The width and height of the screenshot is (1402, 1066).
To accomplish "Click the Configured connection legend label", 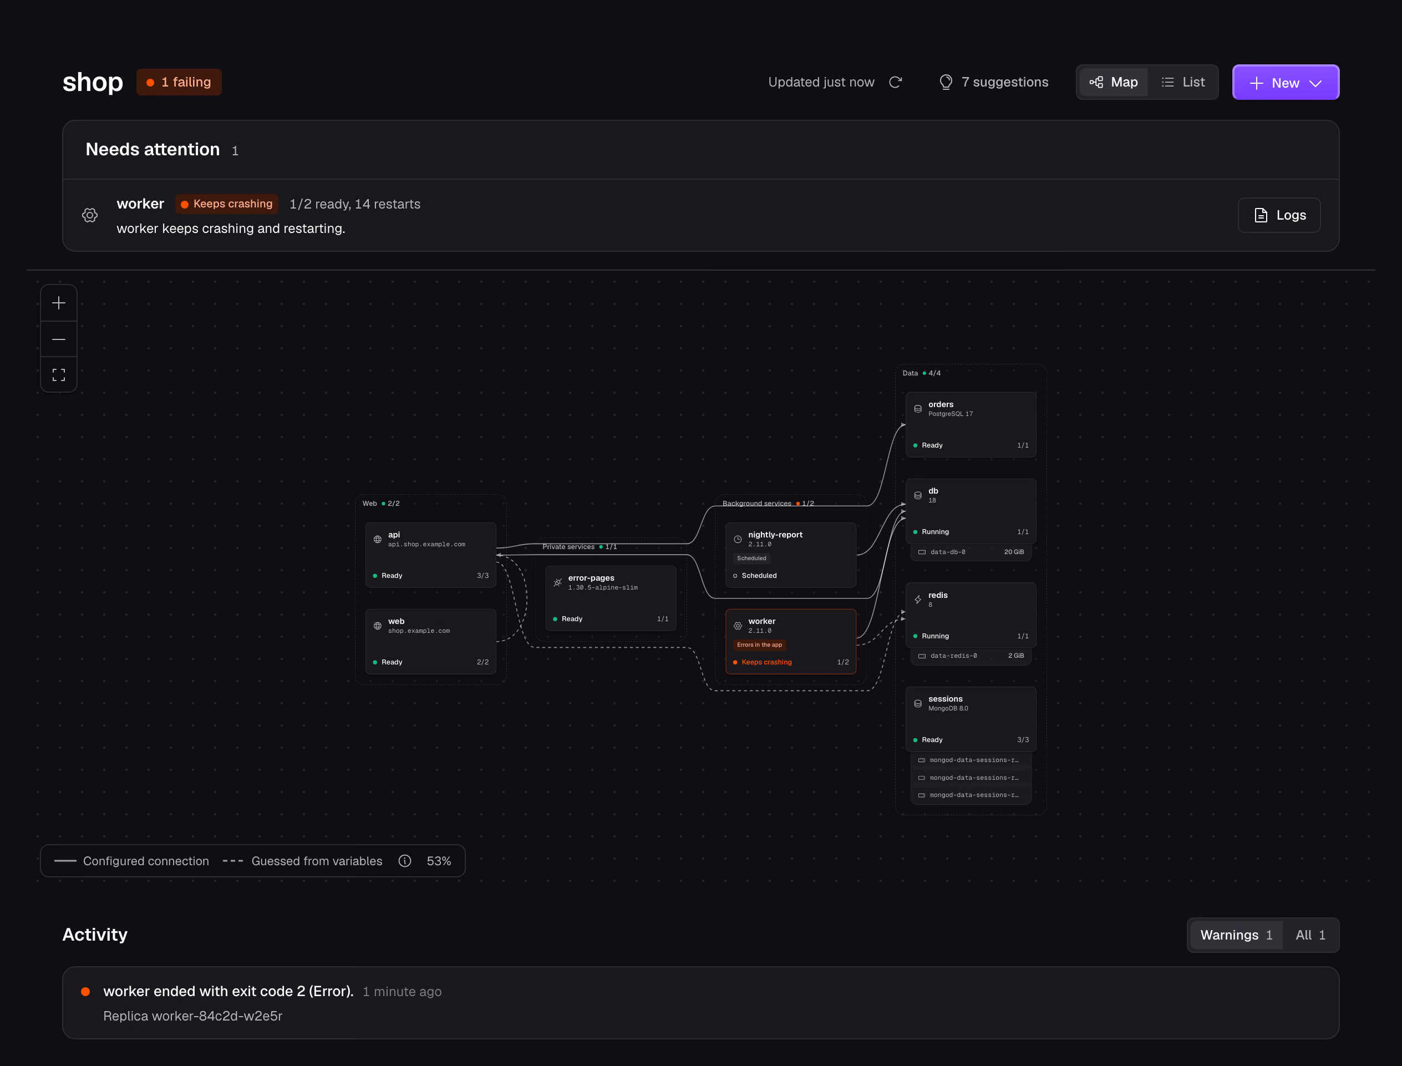I will point(146,861).
